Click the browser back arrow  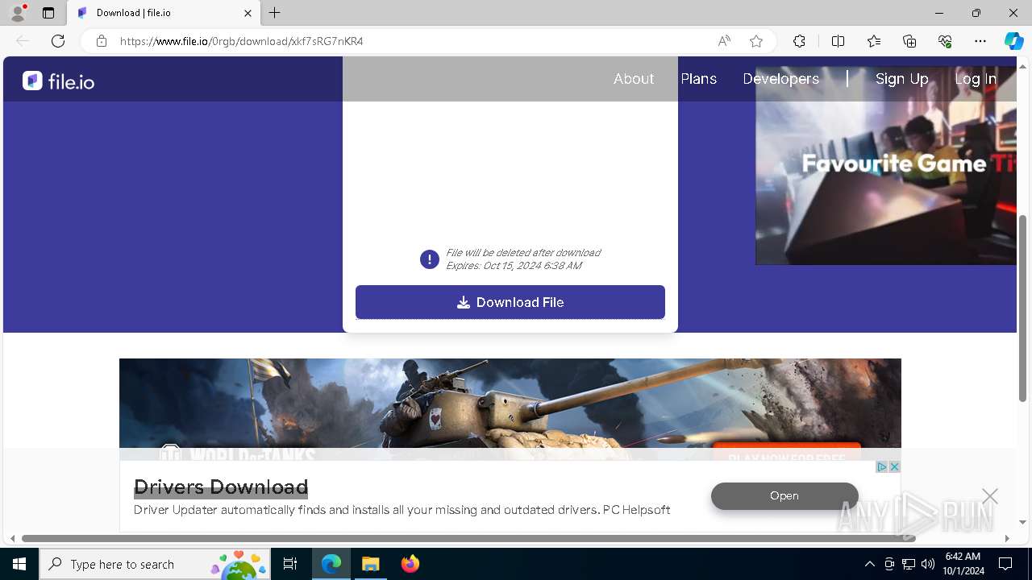click(23, 41)
